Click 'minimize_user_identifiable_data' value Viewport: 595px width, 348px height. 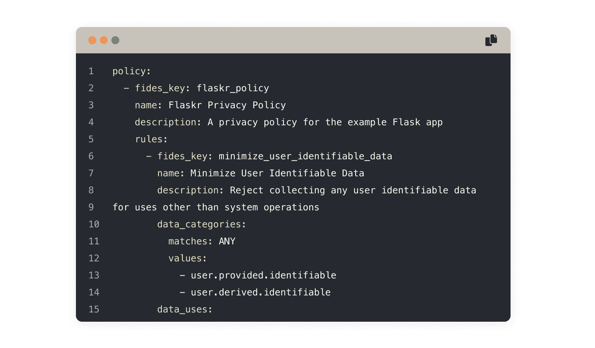pyautogui.click(x=305, y=156)
